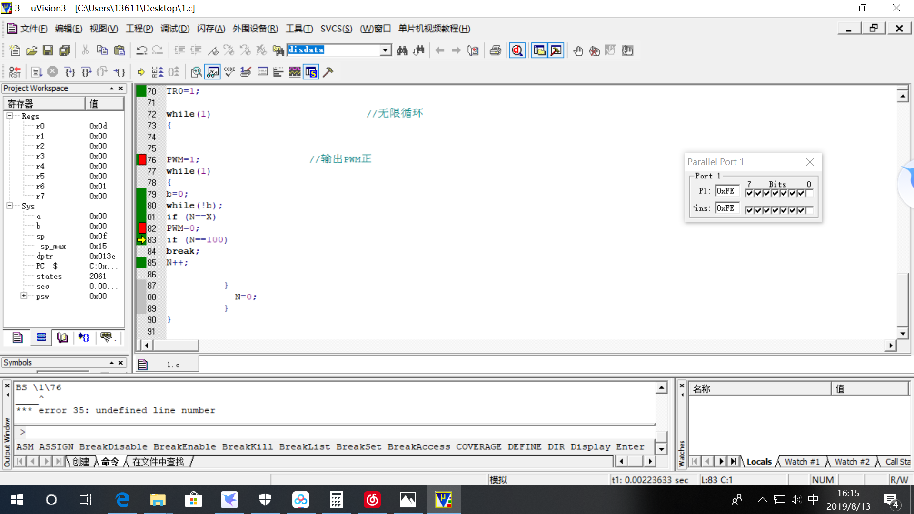The height and width of the screenshot is (514, 914).
Task: Switch to the Watch #1 tab
Action: [802, 461]
